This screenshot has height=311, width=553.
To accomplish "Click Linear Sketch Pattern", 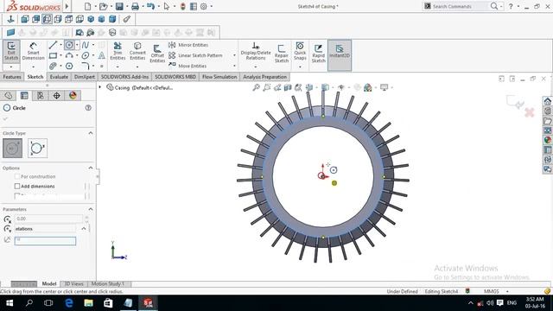I will click(x=195, y=55).
